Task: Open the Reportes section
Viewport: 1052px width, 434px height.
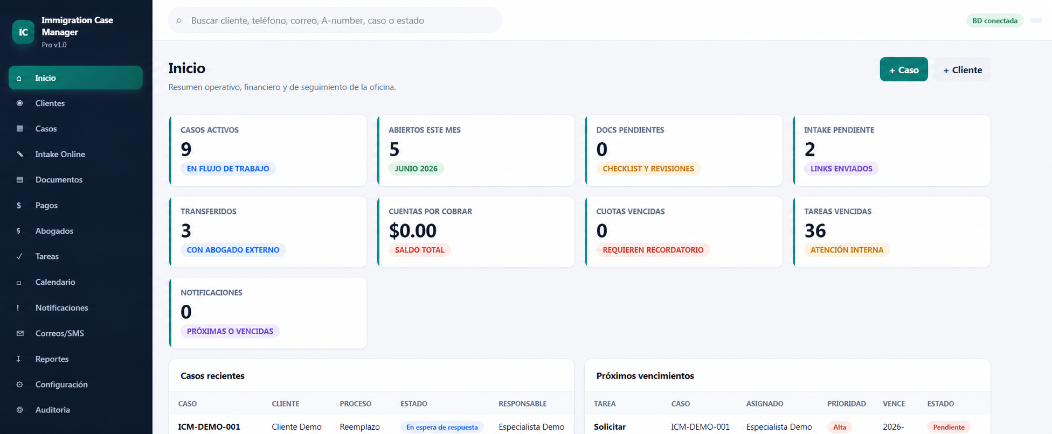Action: [75, 359]
